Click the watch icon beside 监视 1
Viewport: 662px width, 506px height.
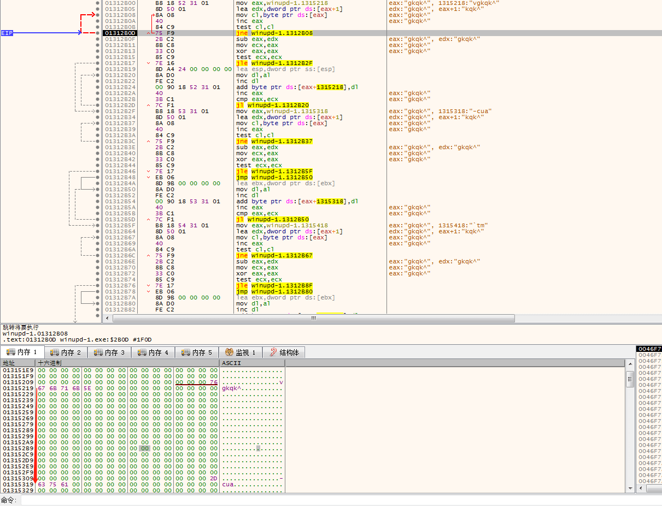[x=230, y=352]
